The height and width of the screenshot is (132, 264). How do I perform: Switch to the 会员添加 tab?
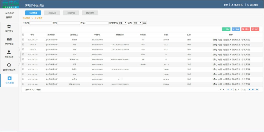52,13
